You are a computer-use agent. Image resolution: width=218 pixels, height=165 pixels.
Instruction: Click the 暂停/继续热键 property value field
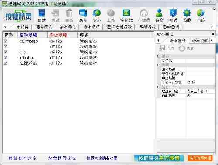pos(201,74)
